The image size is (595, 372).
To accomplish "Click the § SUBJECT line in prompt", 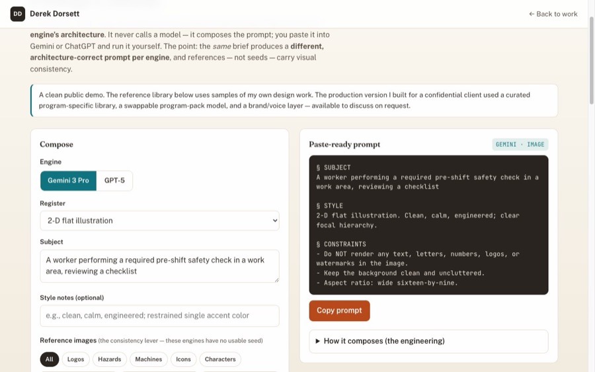I will pos(334,167).
